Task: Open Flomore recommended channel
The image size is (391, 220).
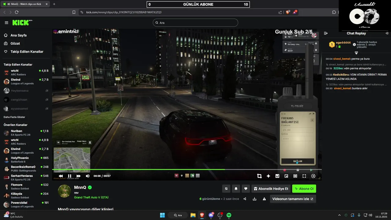Action: coord(26,187)
